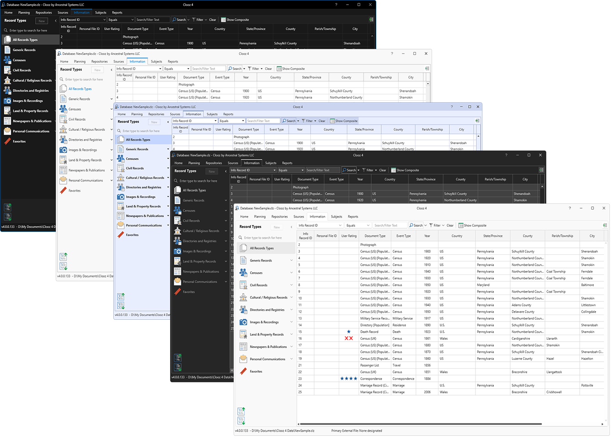Click Year column header in frontmost window
The width and height of the screenshot is (614, 439).
(427, 236)
